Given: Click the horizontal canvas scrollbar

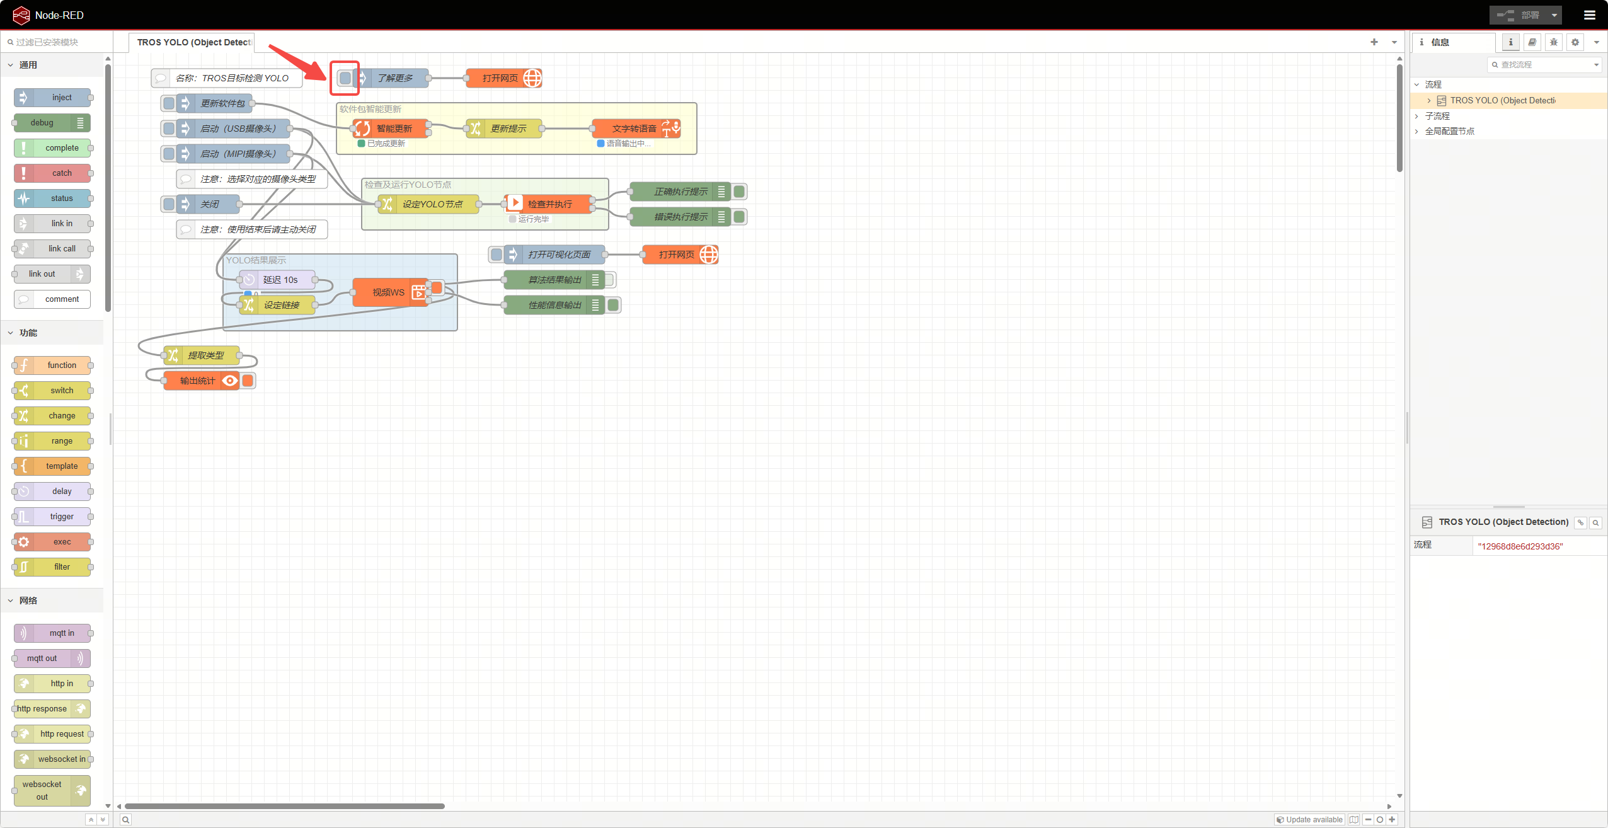Looking at the screenshot, I should 284,806.
